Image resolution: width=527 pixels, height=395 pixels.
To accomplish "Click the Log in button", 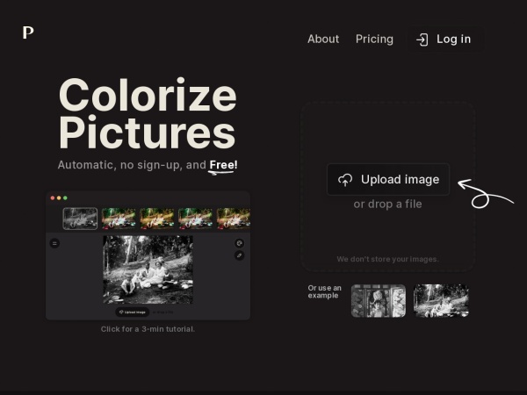I will [x=445, y=39].
